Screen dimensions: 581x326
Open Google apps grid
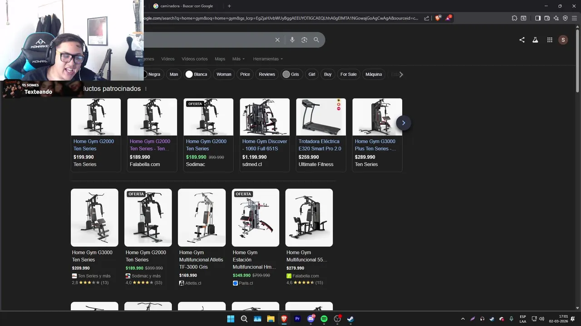[550, 40]
